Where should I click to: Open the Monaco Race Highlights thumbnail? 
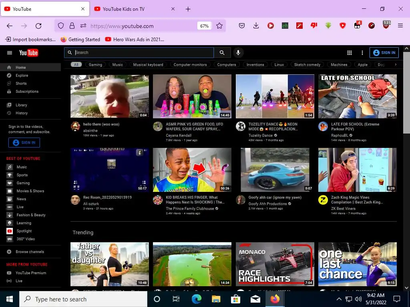pyautogui.click(x=275, y=264)
